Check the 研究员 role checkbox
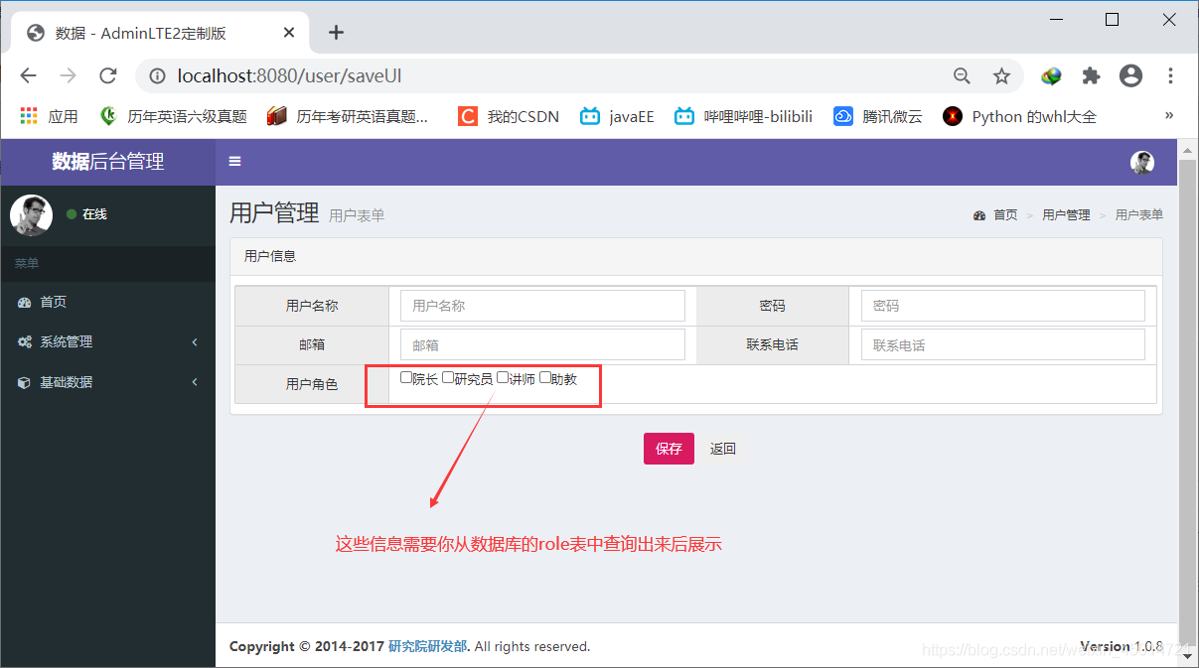This screenshot has width=1199, height=668. point(448,378)
